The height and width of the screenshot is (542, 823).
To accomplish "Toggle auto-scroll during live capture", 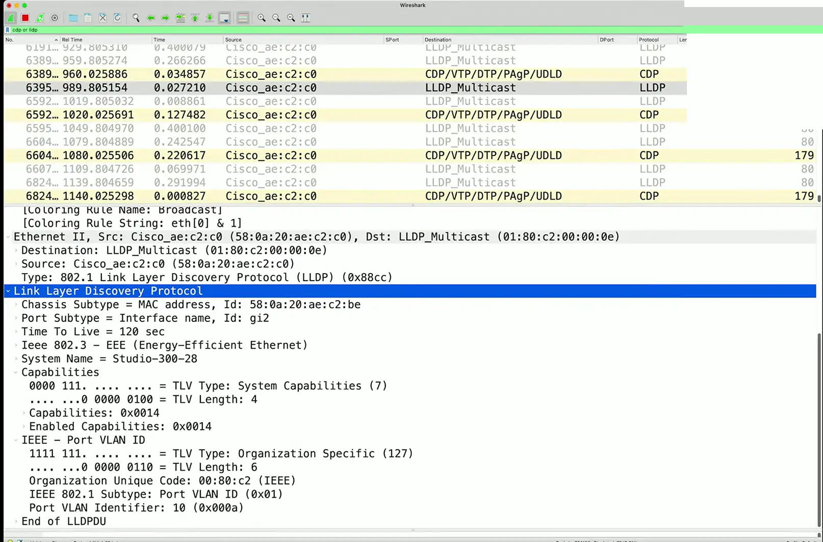I will pos(224,18).
